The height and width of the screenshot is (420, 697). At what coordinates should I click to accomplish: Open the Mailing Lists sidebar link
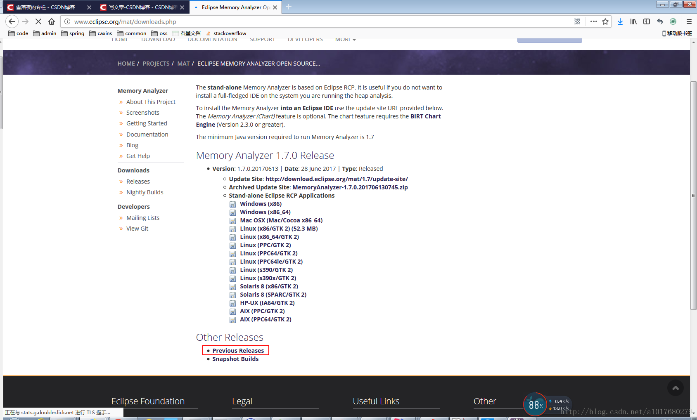coord(143,218)
